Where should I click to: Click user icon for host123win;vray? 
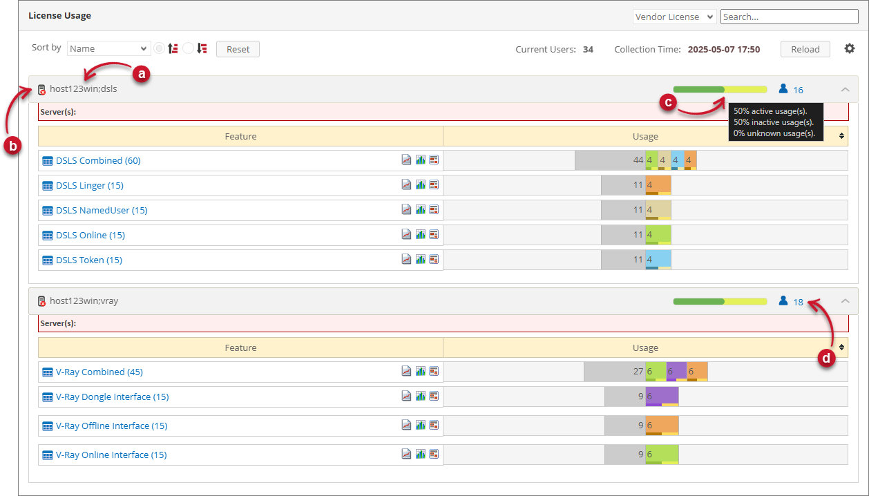783,301
